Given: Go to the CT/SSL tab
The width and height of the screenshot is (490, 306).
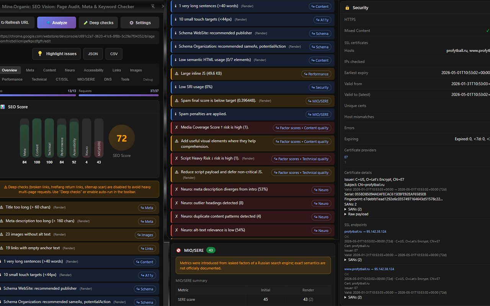Looking at the screenshot, I should [x=62, y=80].
